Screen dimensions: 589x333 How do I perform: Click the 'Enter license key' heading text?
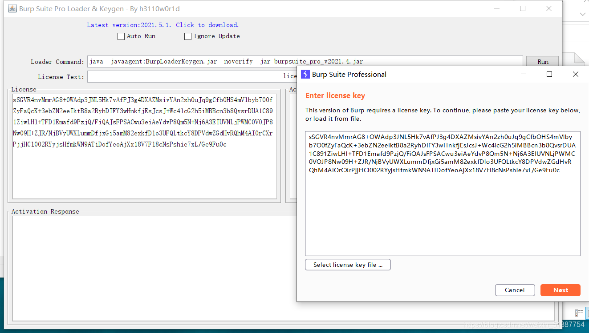(x=335, y=95)
